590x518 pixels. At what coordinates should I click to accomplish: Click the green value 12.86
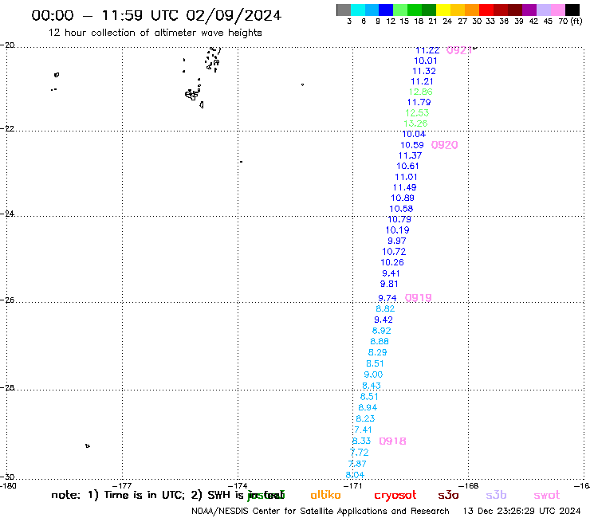pos(421,92)
